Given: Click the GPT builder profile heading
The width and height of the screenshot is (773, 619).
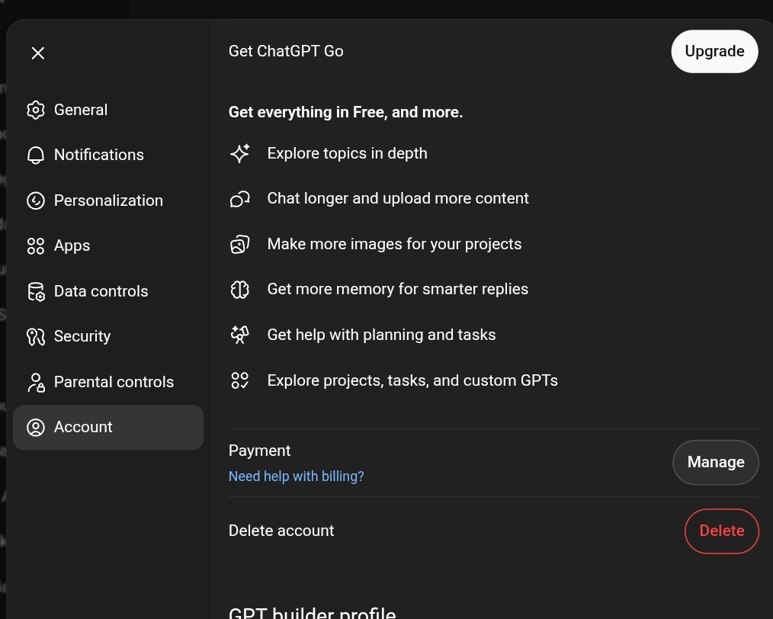Looking at the screenshot, I should coord(312,613).
